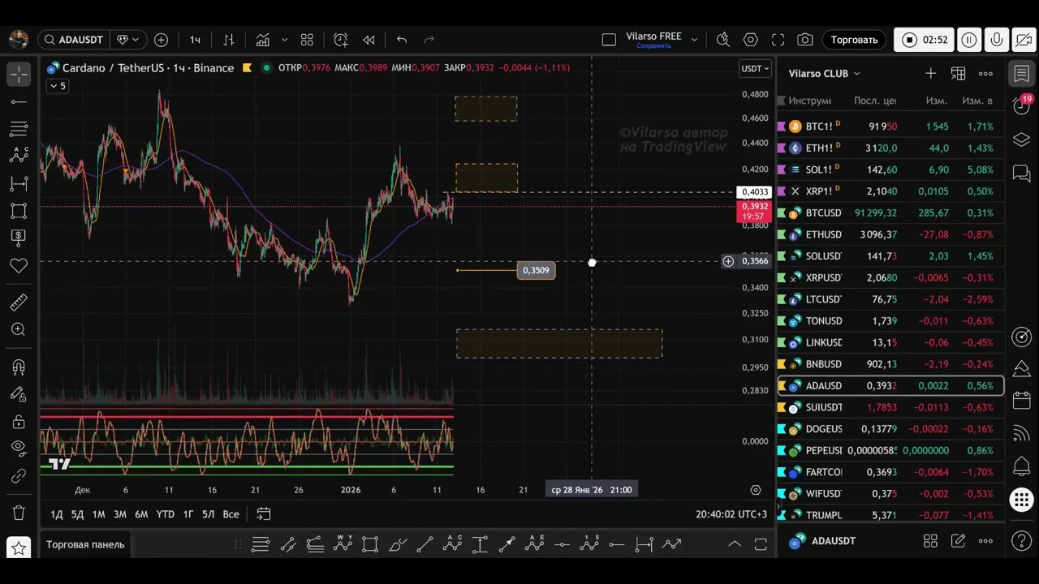Change the 1ч chart interval
The height and width of the screenshot is (584, 1039).
[195, 40]
